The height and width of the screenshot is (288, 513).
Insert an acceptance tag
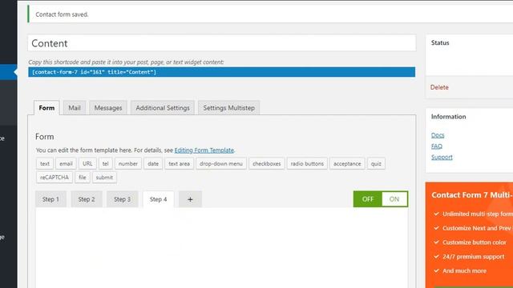(347, 163)
